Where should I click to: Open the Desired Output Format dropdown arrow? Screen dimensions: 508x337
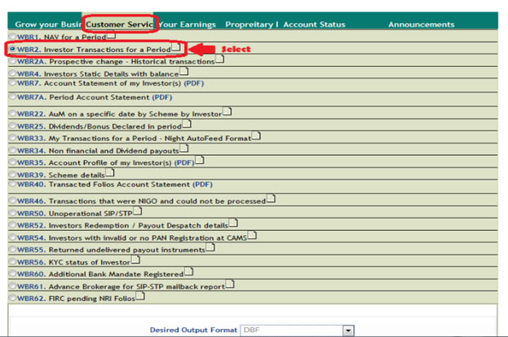(x=348, y=330)
